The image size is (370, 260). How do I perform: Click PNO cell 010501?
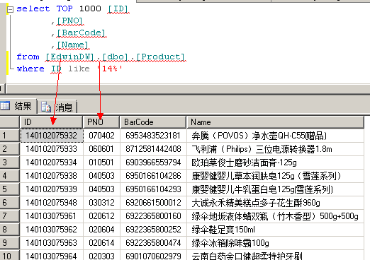[102, 162]
